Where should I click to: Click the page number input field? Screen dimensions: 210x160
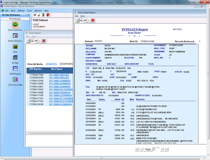coord(156,149)
